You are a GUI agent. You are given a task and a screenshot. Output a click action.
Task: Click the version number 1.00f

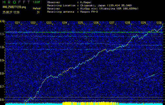(36, 2)
